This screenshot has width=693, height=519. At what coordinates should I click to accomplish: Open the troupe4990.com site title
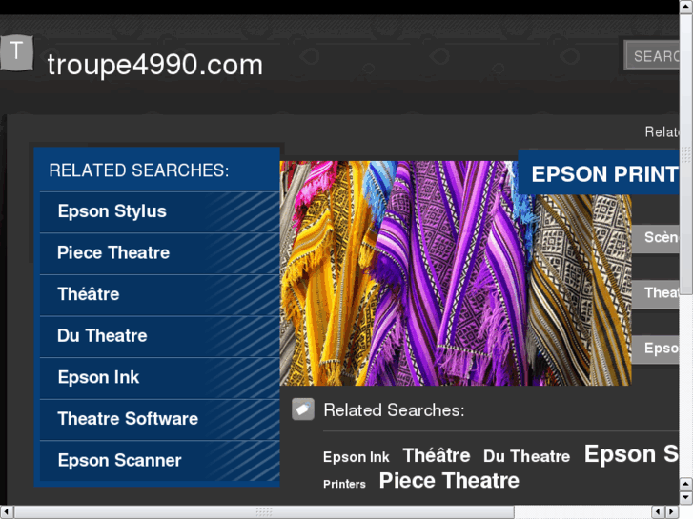pos(155,65)
